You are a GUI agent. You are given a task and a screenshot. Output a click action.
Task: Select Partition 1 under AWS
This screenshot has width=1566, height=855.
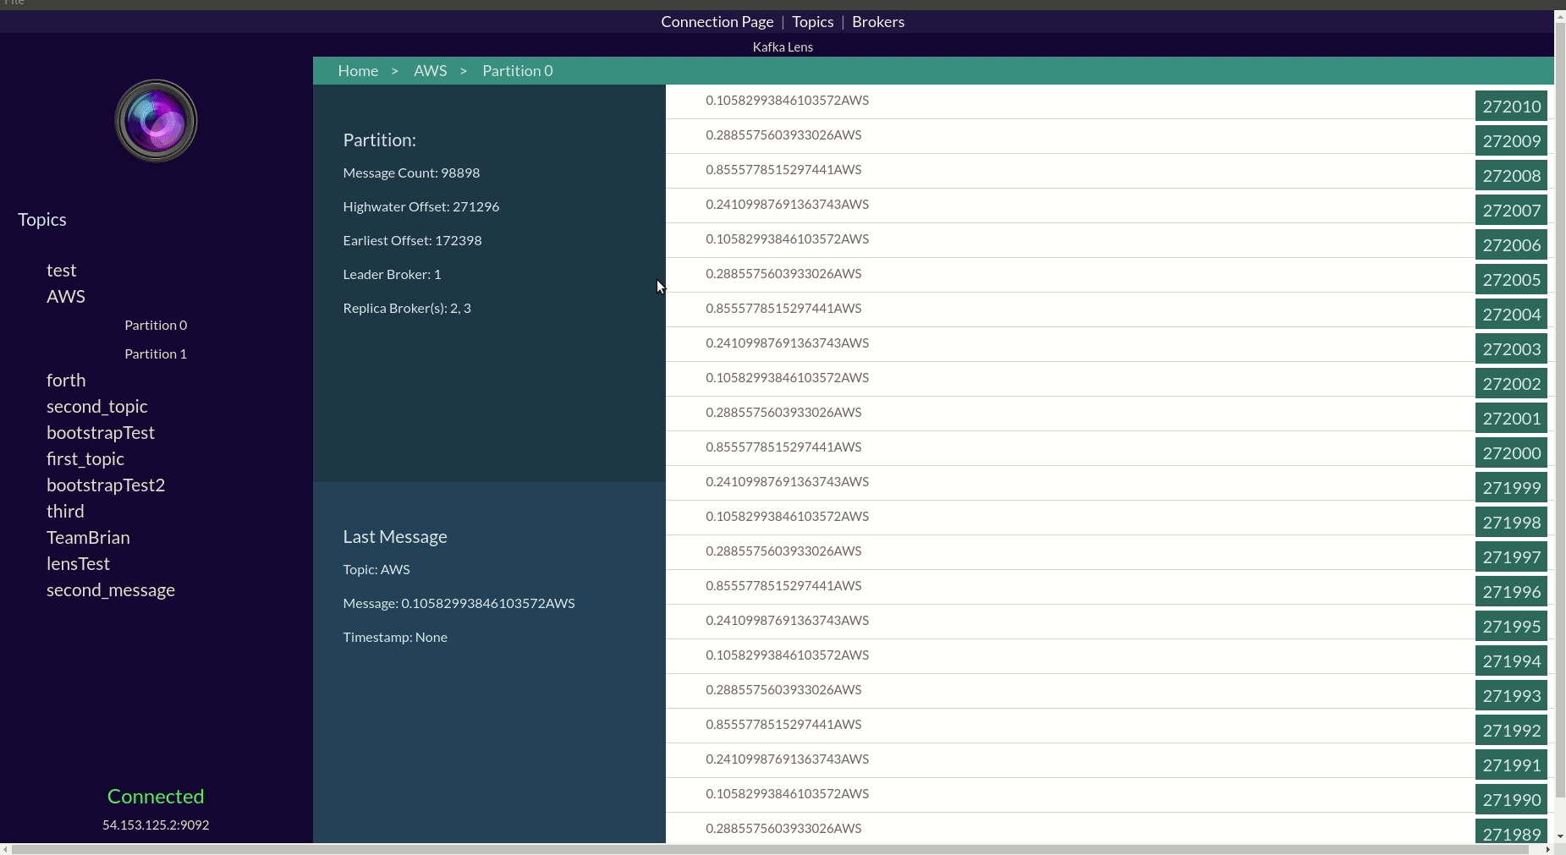click(x=156, y=354)
